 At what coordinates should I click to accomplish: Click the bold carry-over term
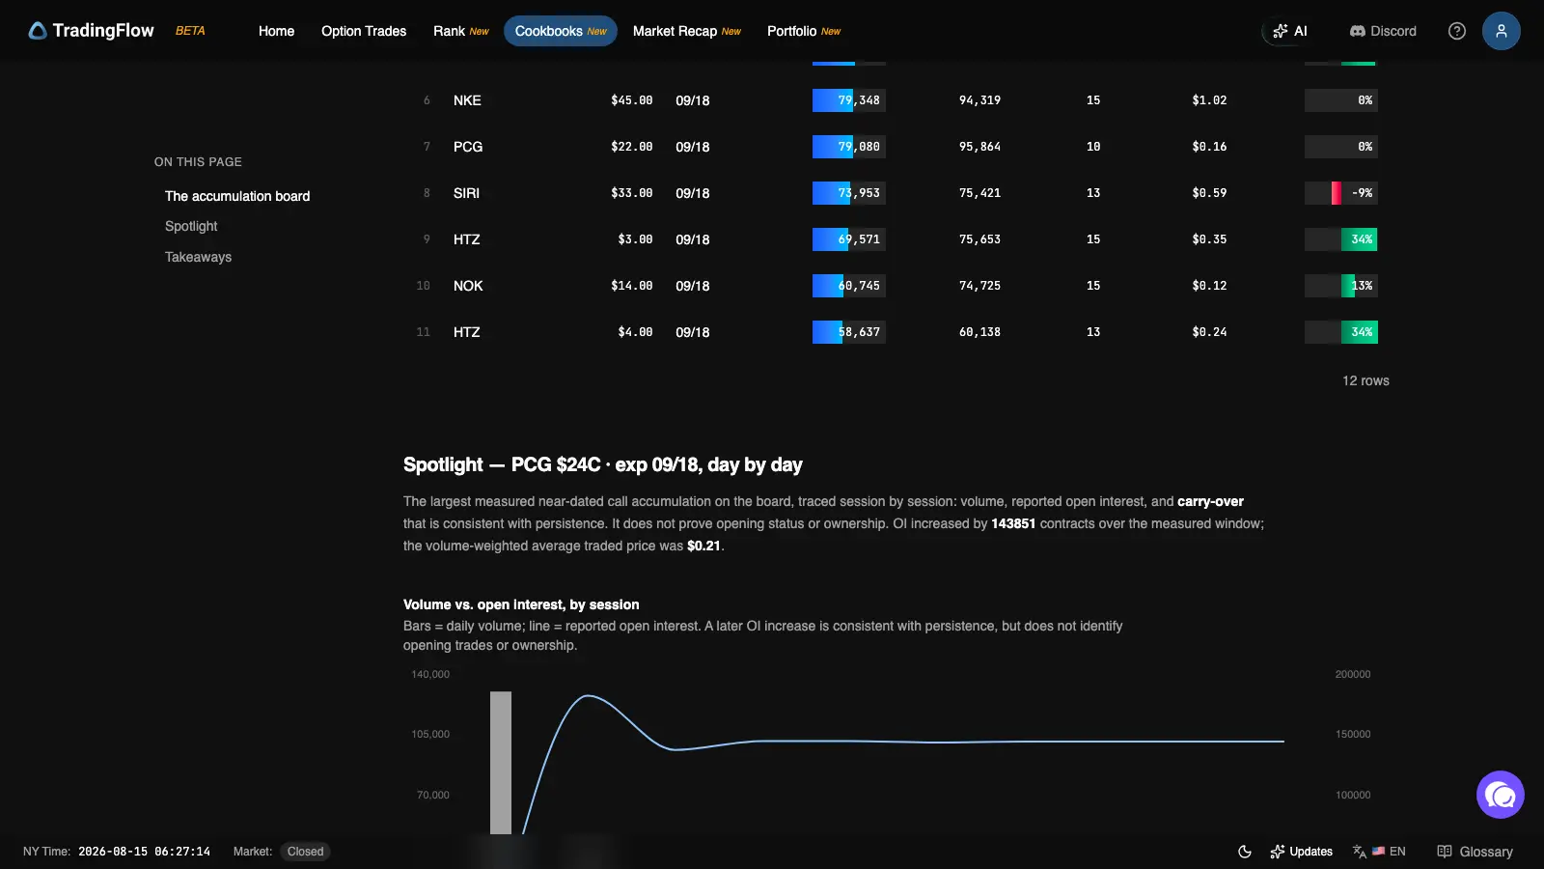[x=1210, y=501]
